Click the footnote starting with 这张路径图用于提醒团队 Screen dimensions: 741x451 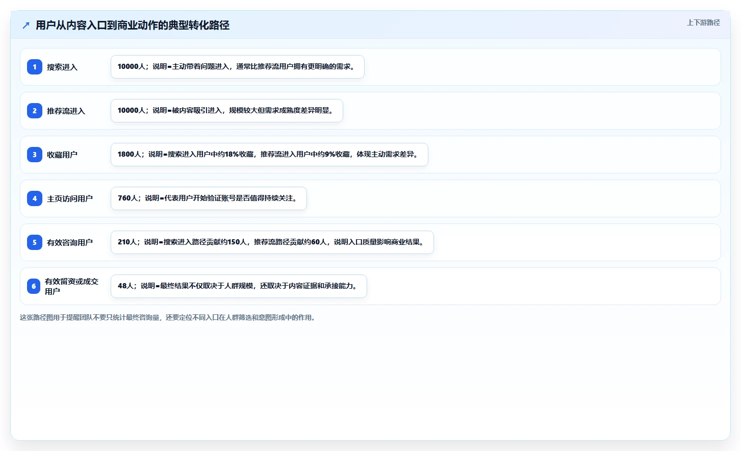click(x=169, y=317)
